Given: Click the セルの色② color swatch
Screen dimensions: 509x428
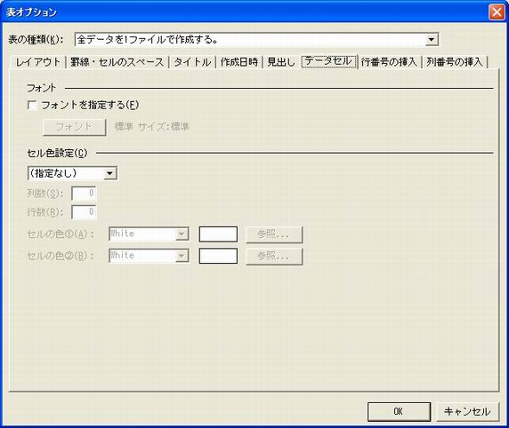Looking at the screenshot, I should tap(218, 256).
